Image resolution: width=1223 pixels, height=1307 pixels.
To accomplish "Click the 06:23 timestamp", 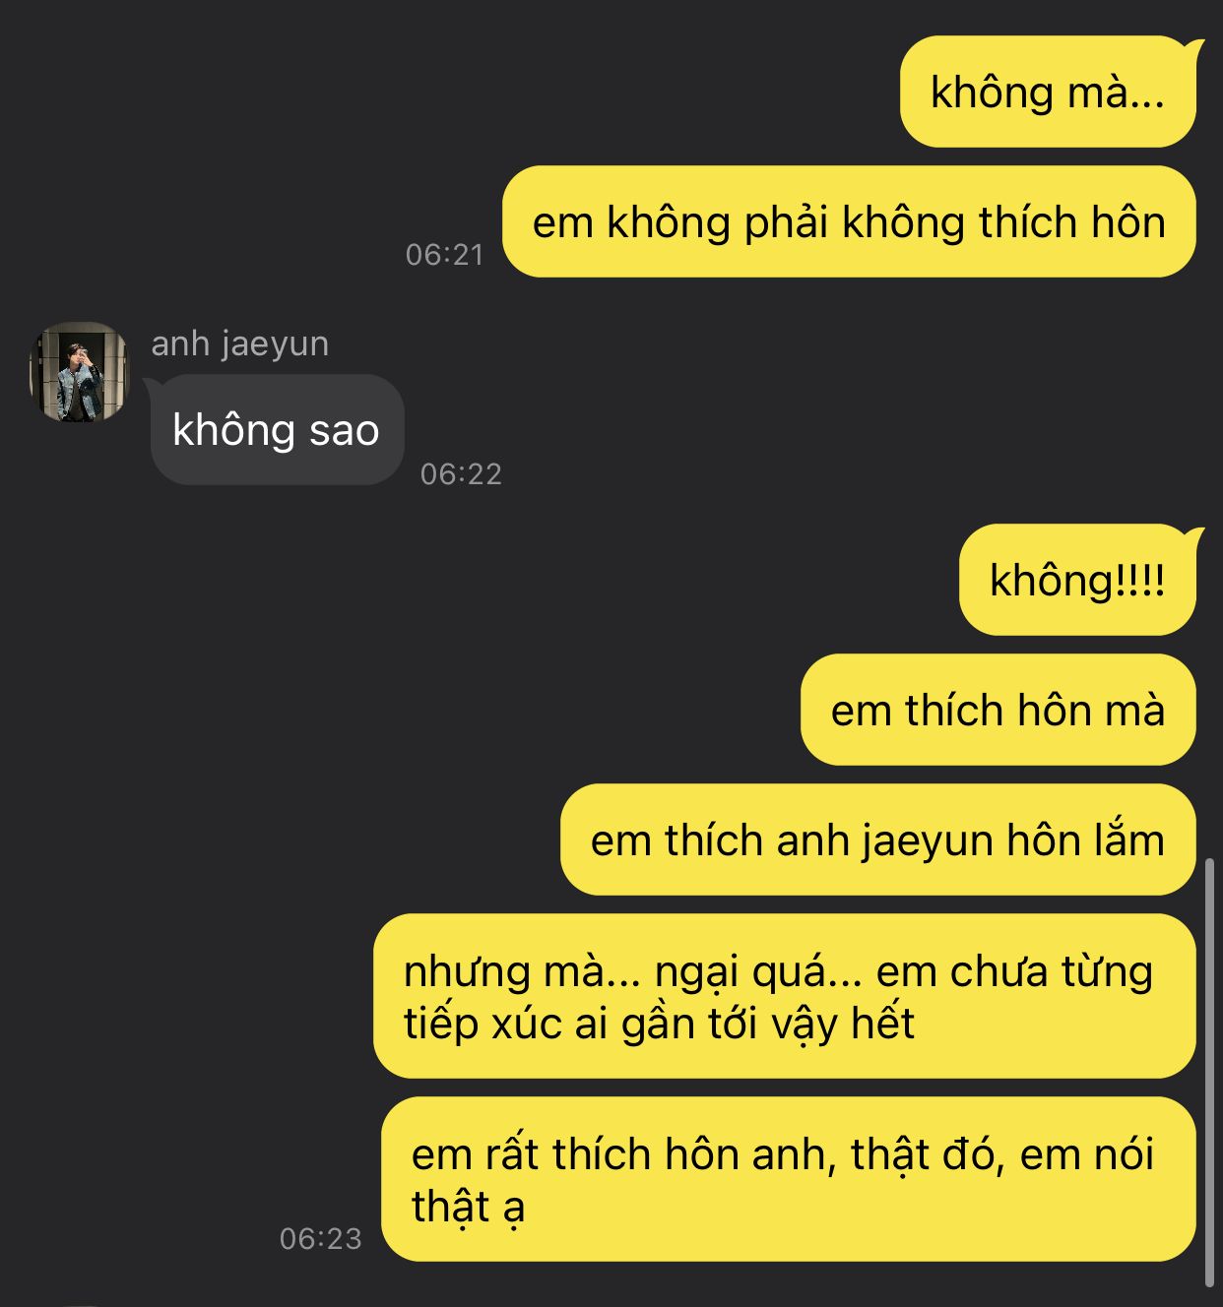I will click(x=321, y=1238).
